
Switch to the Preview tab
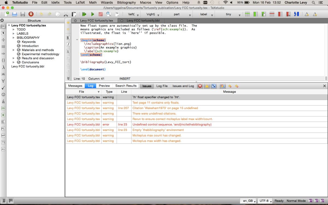[104, 86]
